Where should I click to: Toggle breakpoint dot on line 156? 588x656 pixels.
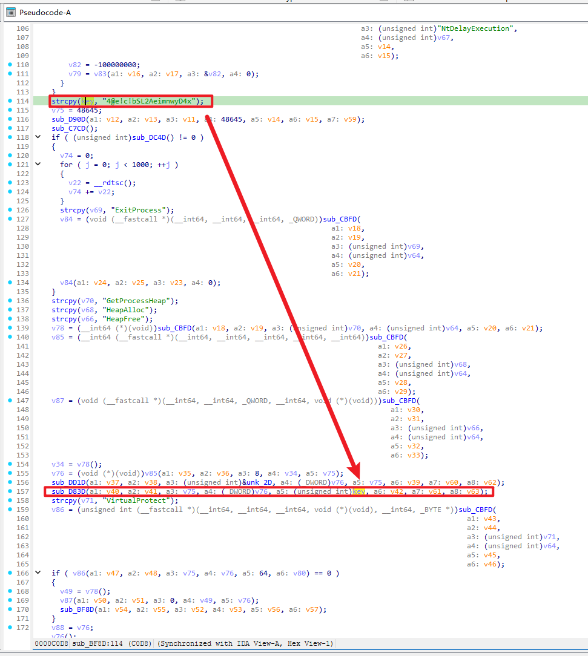click(10, 482)
